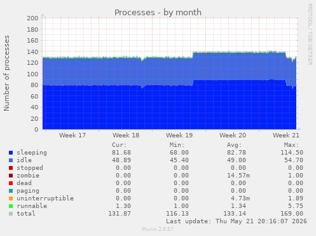Click the total legend color swatch
The height and width of the screenshot is (236, 316).
pos(11,214)
